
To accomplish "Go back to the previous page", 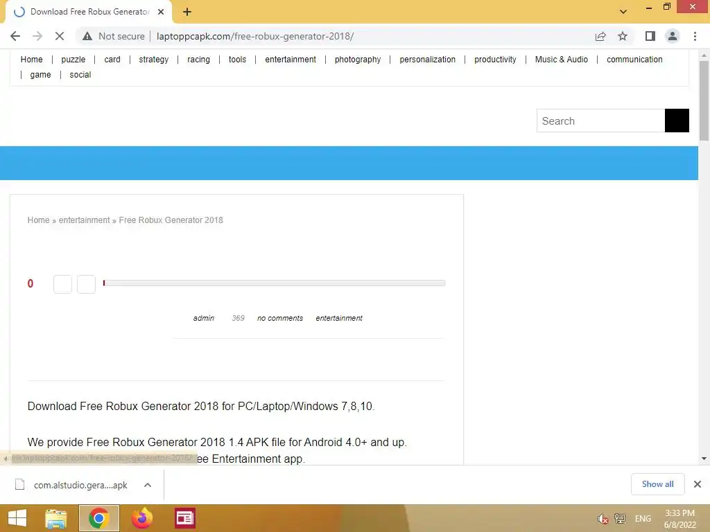I will 15,36.
